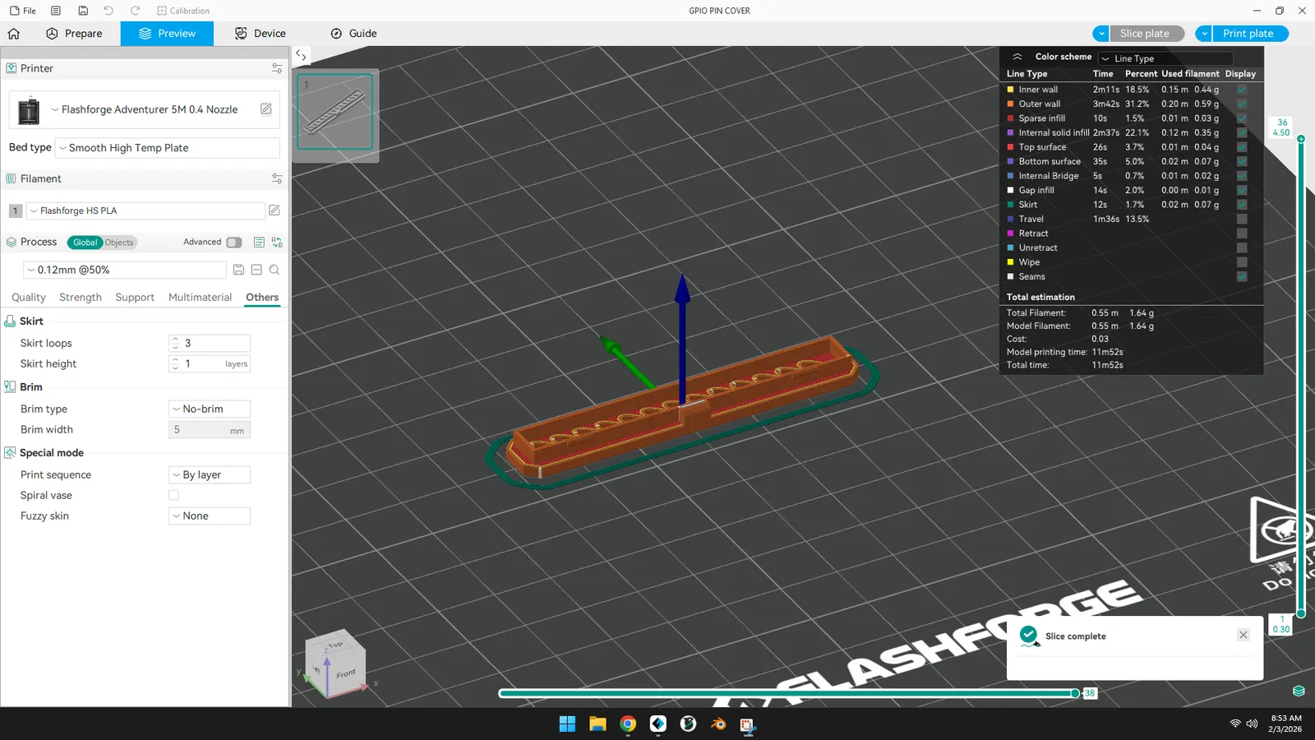Open Printer section settings icon
The width and height of the screenshot is (1315, 740).
(277, 68)
